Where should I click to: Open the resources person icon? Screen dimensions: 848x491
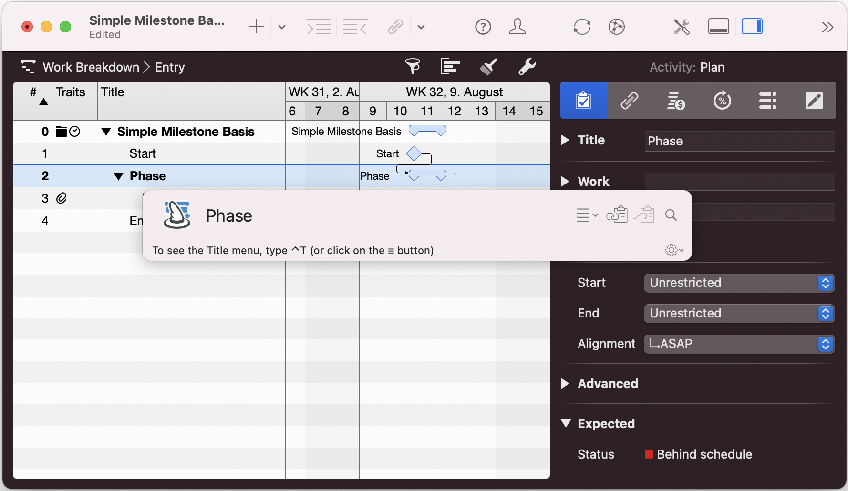517,27
